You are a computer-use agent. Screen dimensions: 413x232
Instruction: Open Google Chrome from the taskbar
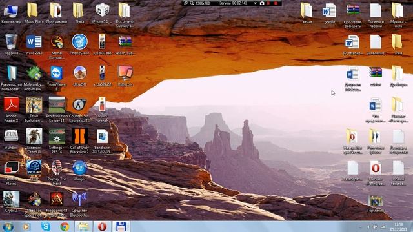tap(65, 226)
